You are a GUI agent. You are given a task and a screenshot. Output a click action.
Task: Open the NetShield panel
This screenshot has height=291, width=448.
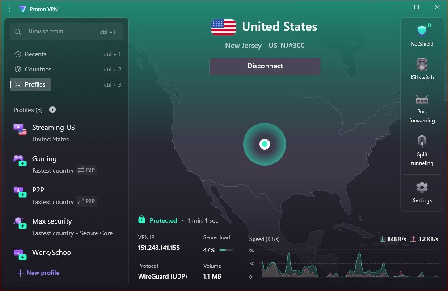(422, 34)
